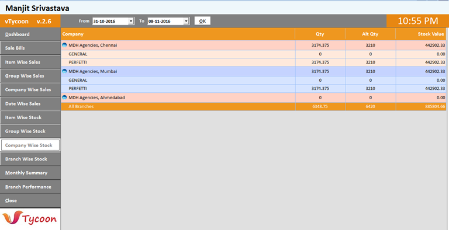Show Date Wise Sales
The width and height of the screenshot is (449, 230).
[x=30, y=103]
